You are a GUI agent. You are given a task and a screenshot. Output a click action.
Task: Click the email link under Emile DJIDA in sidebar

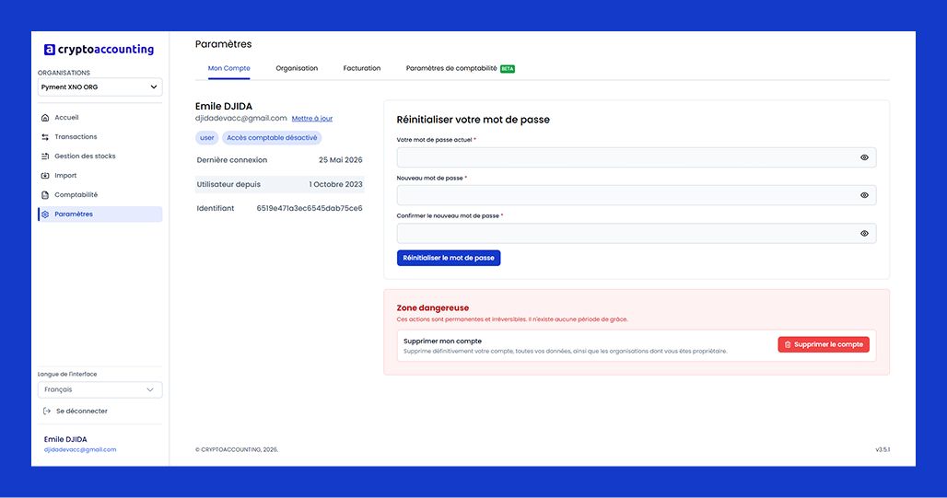click(80, 450)
